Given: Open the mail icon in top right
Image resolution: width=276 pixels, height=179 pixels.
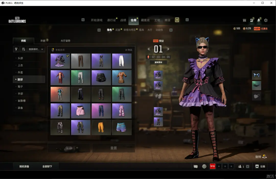Looking at the screenshot, I should (245, 20).
